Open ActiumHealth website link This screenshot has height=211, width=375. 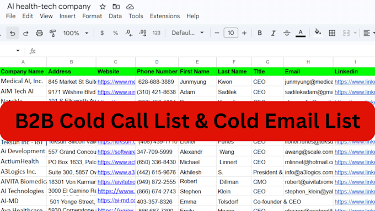(116, 162)
